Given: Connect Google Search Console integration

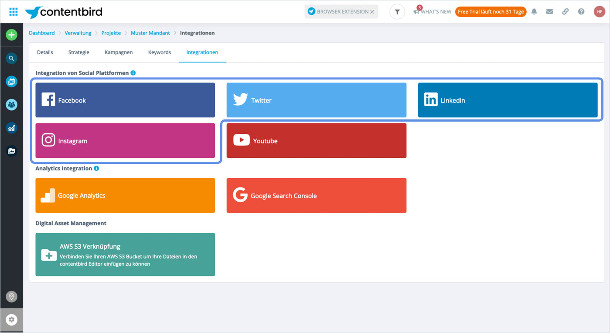Looking at the screenshot, I should [317, 195].
